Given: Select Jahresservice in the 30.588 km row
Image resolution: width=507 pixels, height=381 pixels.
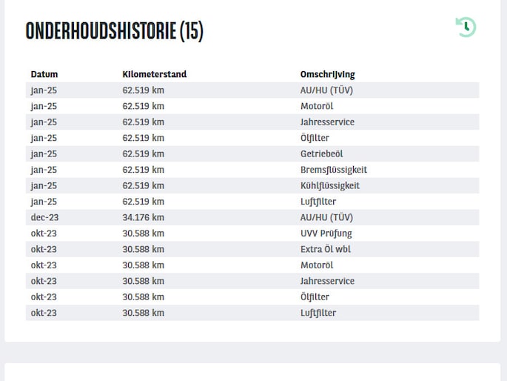Looking at the screenshot, I should [x=327, y=281].
